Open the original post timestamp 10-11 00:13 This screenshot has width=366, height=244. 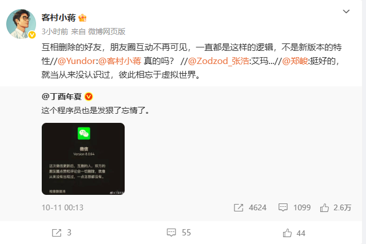point(62,207)
